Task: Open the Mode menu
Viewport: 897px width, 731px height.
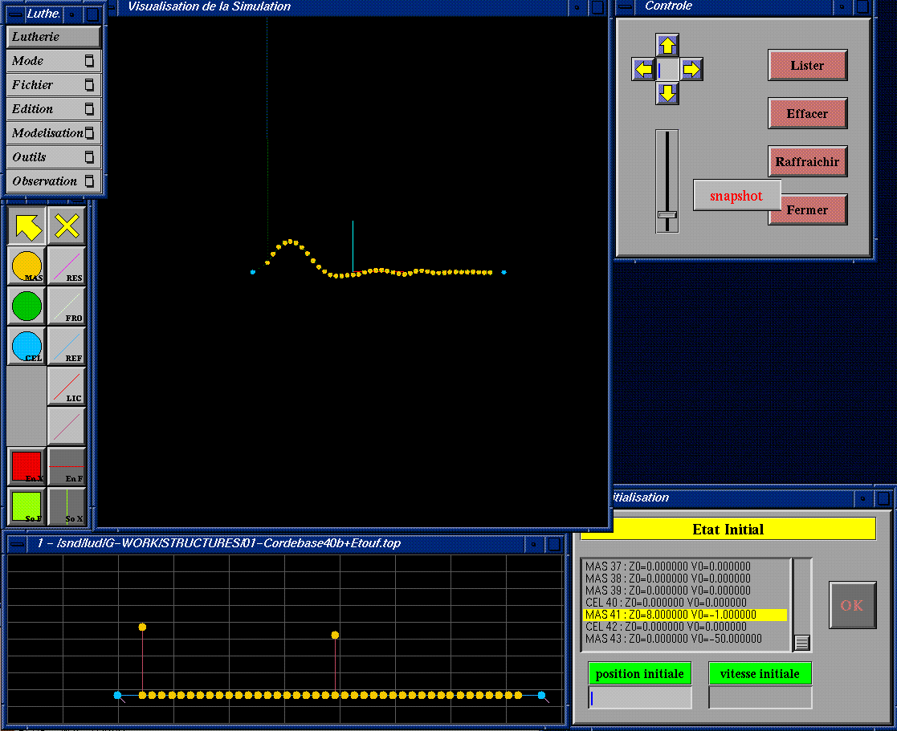Action: 54,61
